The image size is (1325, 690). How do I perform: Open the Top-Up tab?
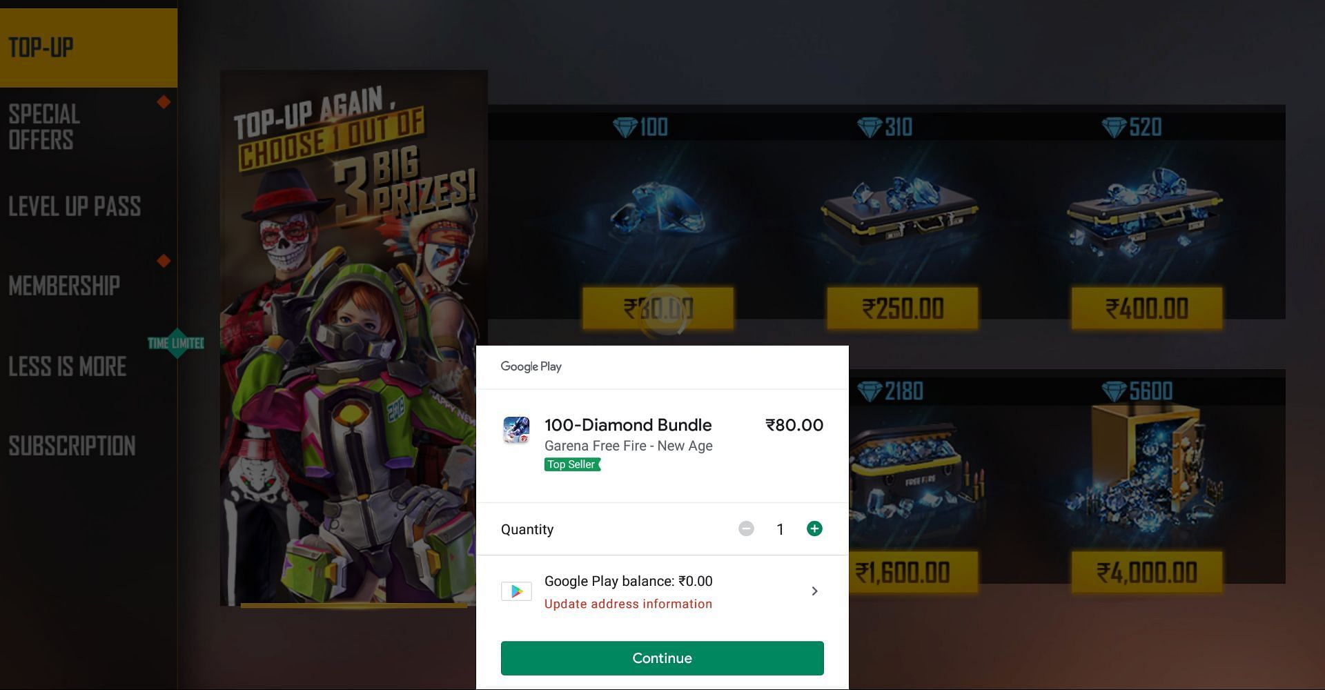88,48
